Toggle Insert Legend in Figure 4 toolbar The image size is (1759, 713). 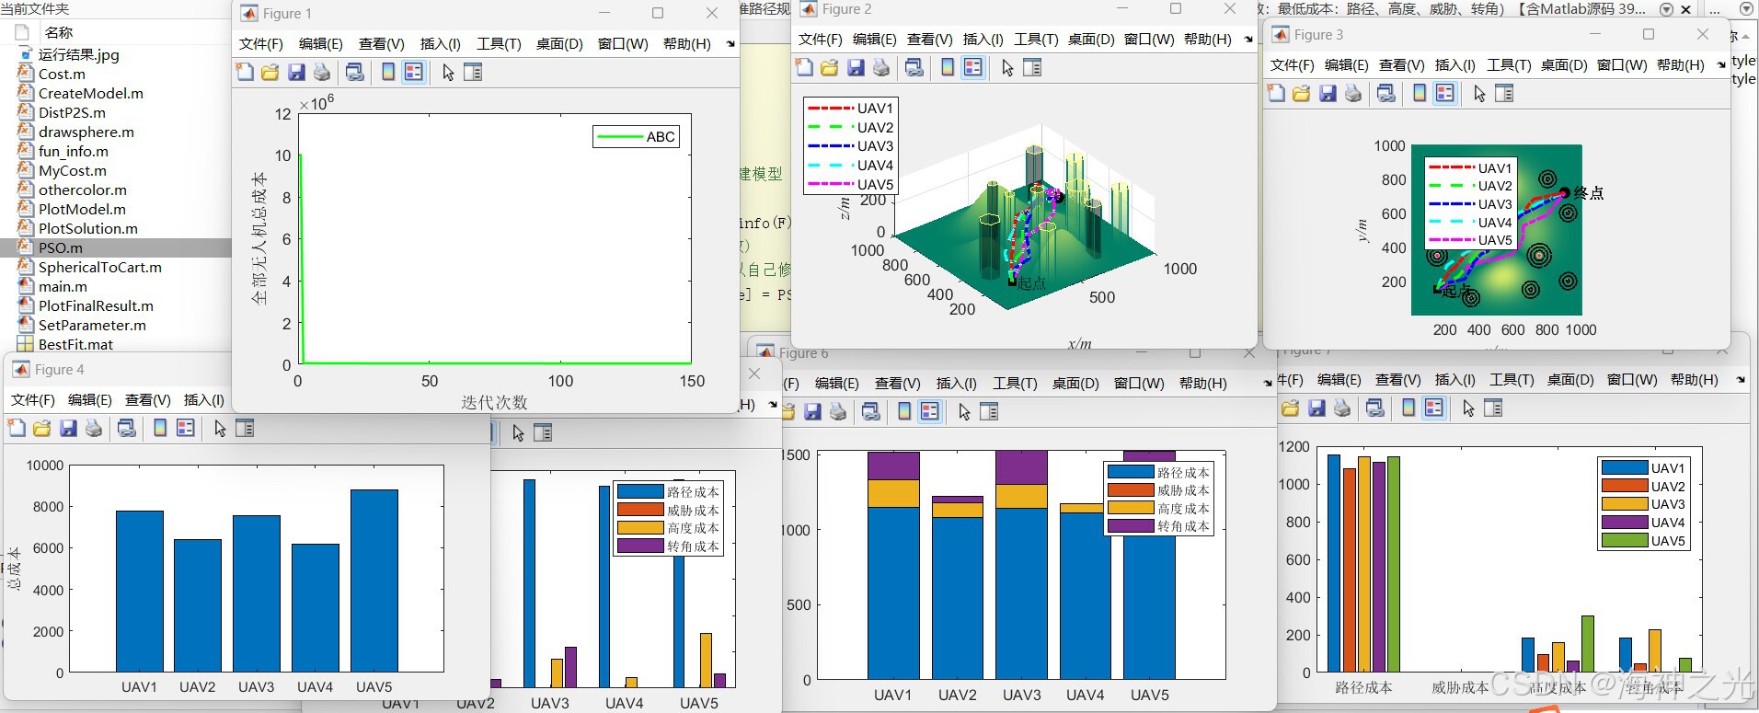point(186,428)
